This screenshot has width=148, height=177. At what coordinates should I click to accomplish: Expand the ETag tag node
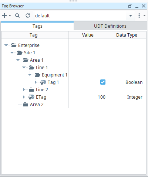[x=24, y=97]
